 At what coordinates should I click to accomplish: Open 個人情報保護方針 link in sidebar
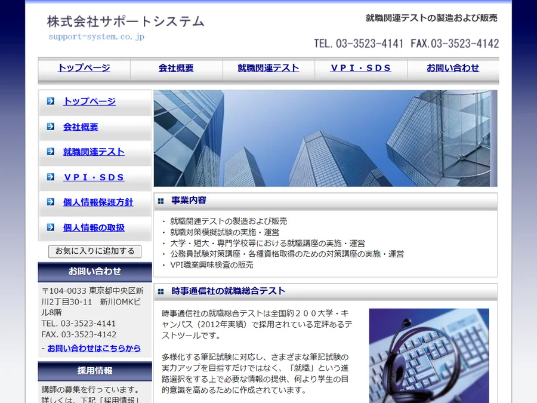(98, 202)
